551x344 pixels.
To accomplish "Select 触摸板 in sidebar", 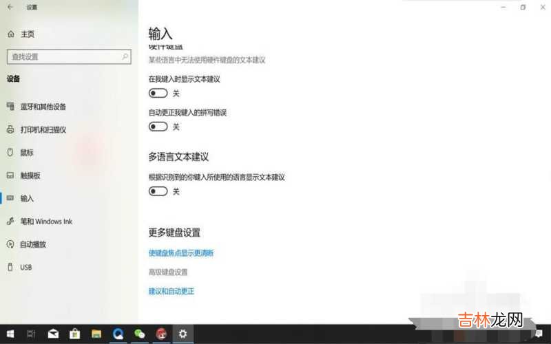I will click(x=30, y=175).
